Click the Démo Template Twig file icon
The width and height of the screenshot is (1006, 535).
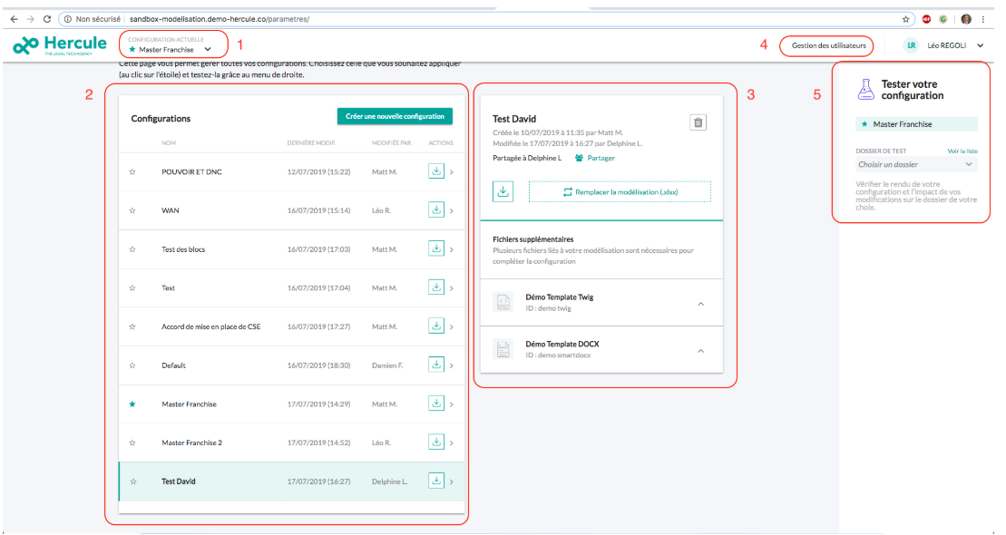pyautogui.click(x=503, y=301)
